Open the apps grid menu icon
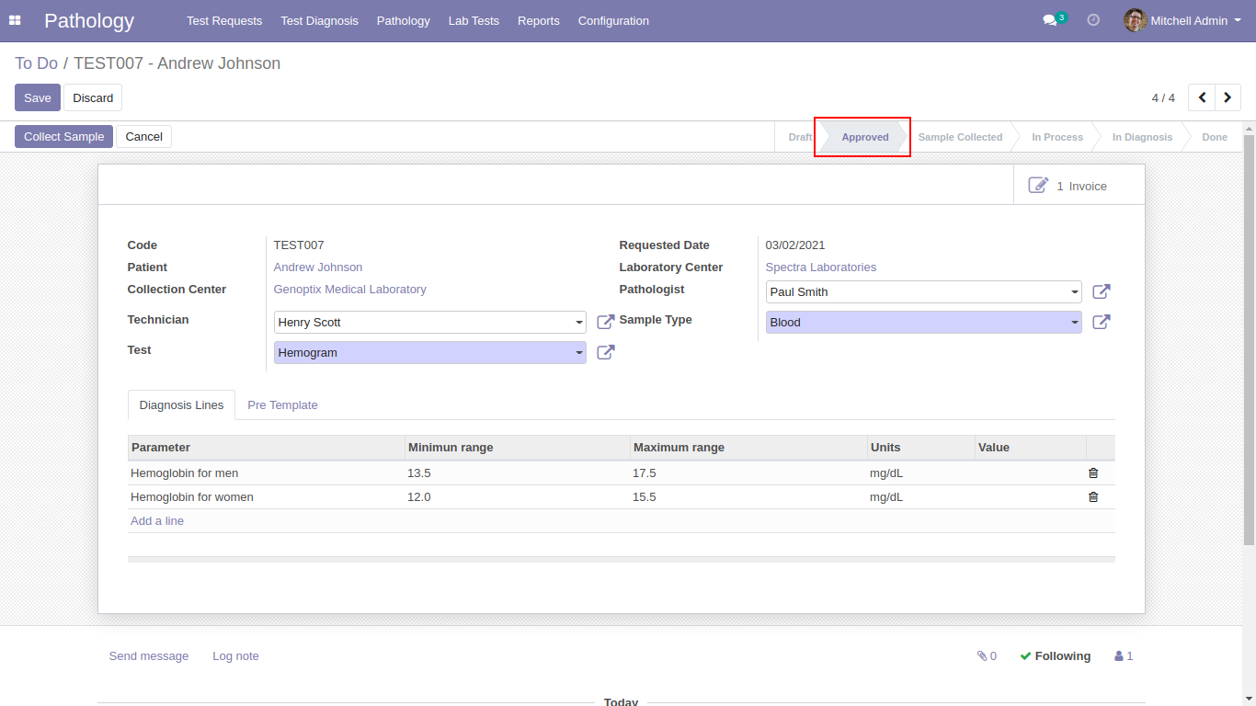Image resolution: width=1256 pixels, height=706 pixels. tap(15, 20)
